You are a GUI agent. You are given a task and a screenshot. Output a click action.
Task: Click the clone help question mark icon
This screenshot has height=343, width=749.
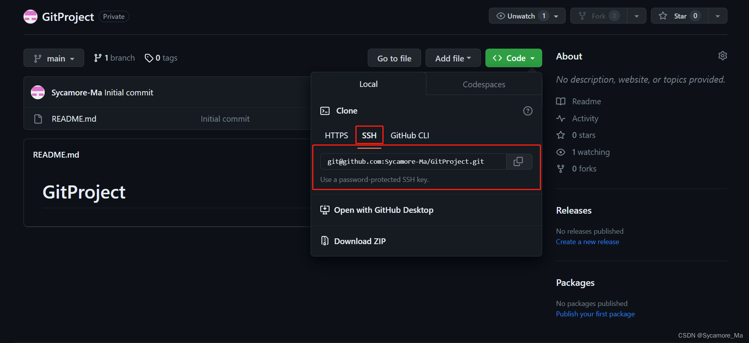[x=528, y=111]
